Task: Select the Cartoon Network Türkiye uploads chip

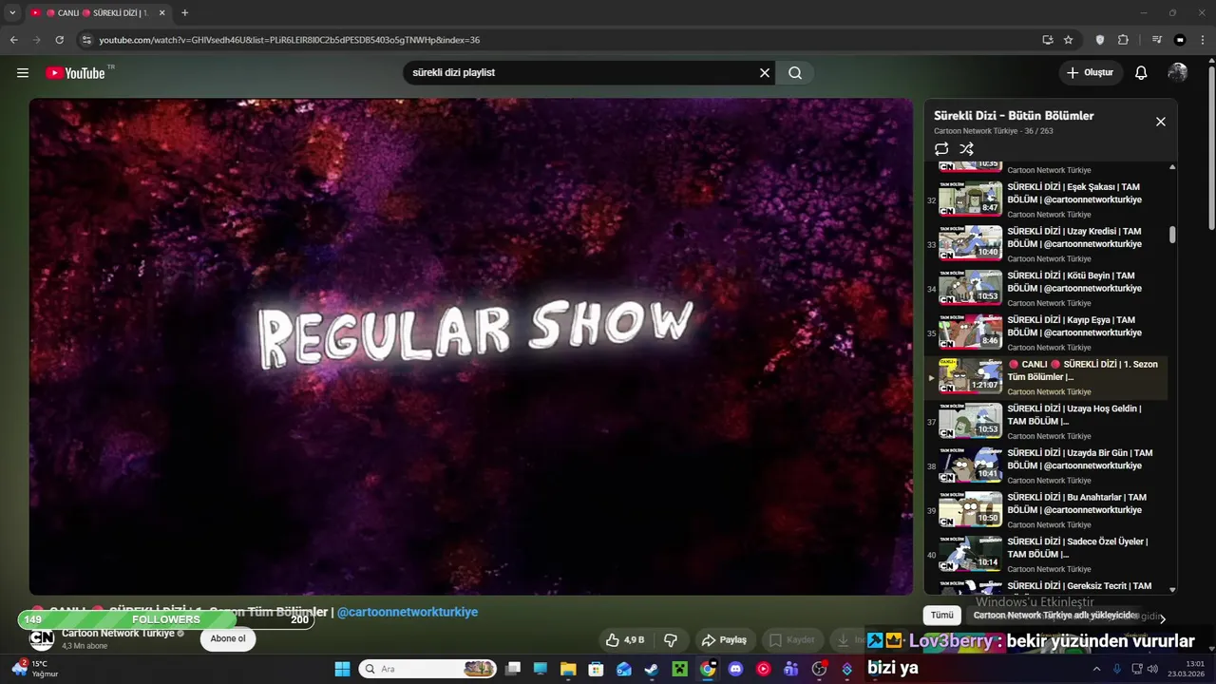Action: 1055,616
